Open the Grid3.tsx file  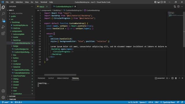[21, 28]
